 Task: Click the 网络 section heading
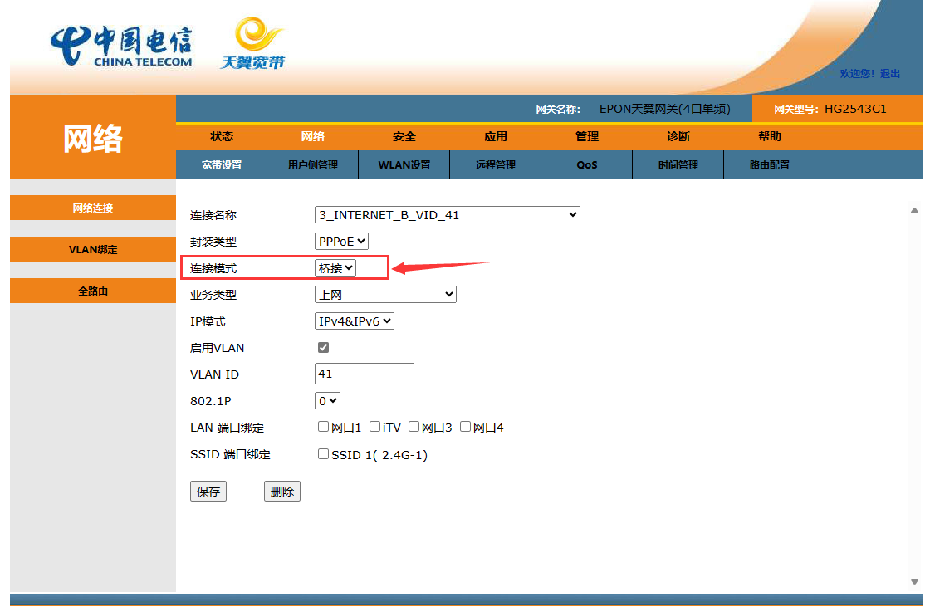[93, 139]
